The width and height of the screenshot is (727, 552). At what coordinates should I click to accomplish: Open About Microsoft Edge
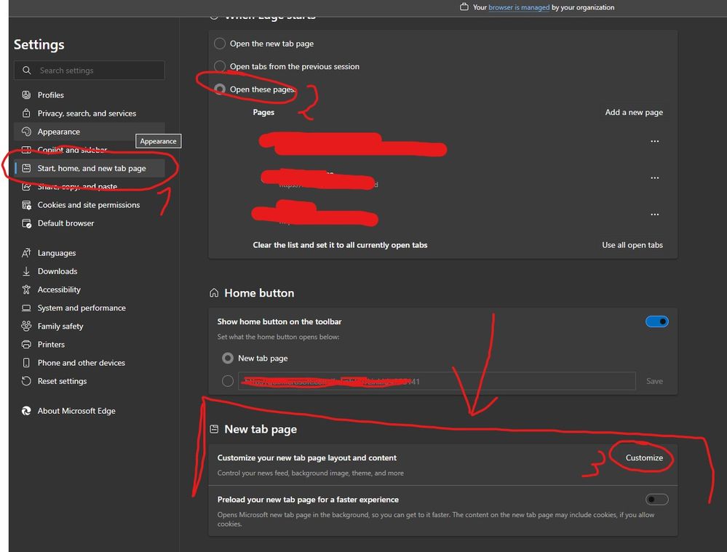click(89, 411)
